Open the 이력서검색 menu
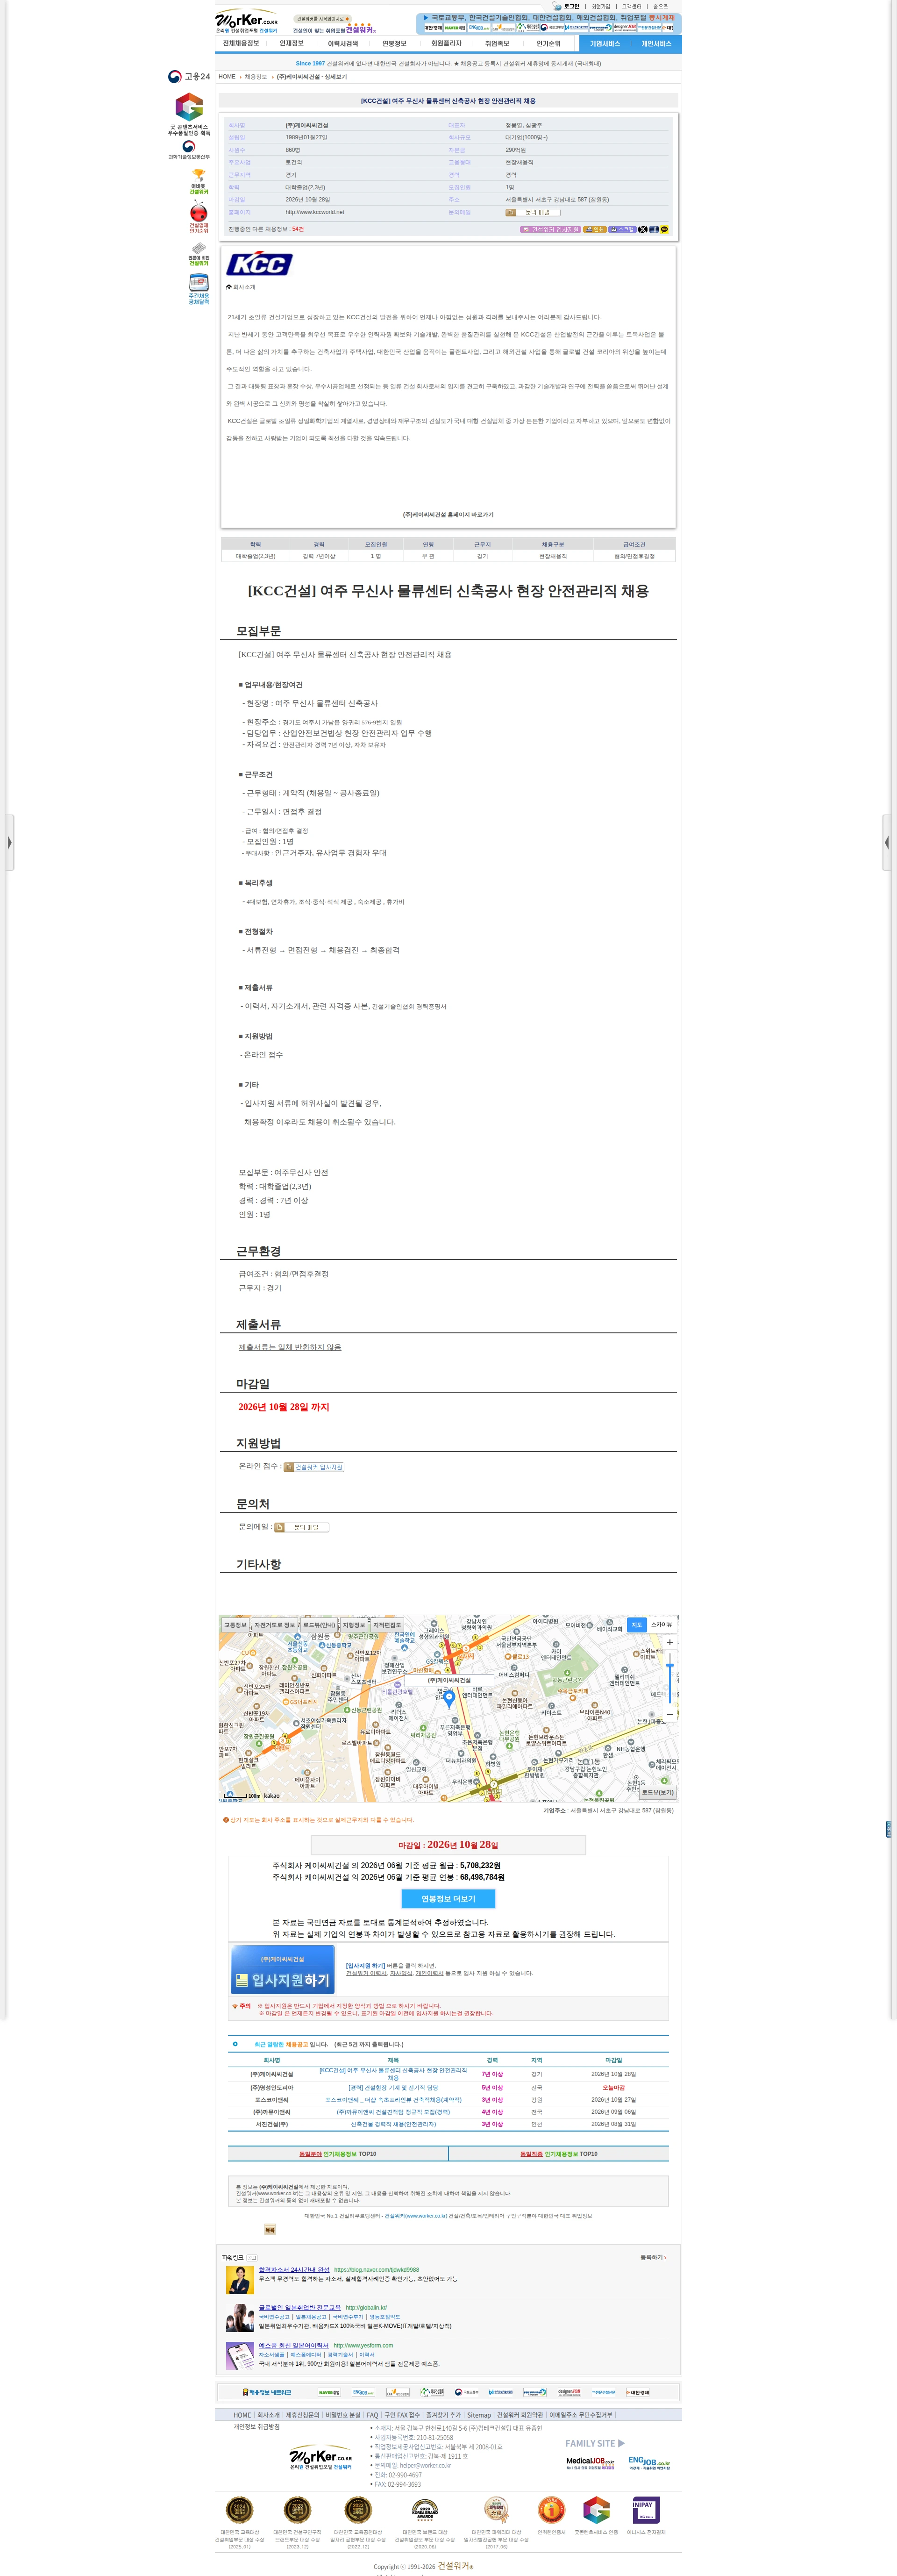This screenshot has height=2576, width=897. 343,44
